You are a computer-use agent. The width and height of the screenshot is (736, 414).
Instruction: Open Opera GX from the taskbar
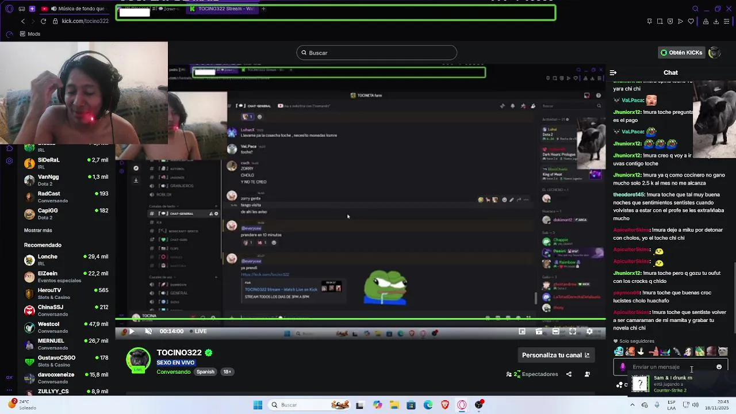(x=462, y=405)
